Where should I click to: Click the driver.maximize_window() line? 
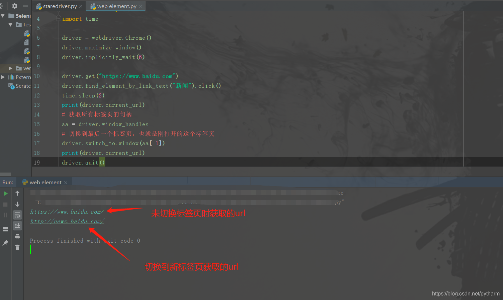(x=102, y=47)
